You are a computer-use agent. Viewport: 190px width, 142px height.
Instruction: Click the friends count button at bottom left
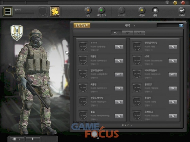click(x=17, y=139)
